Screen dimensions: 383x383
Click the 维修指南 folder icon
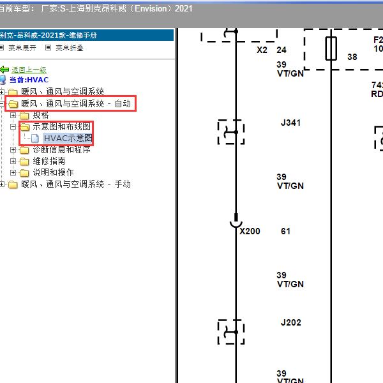point(24,161)
